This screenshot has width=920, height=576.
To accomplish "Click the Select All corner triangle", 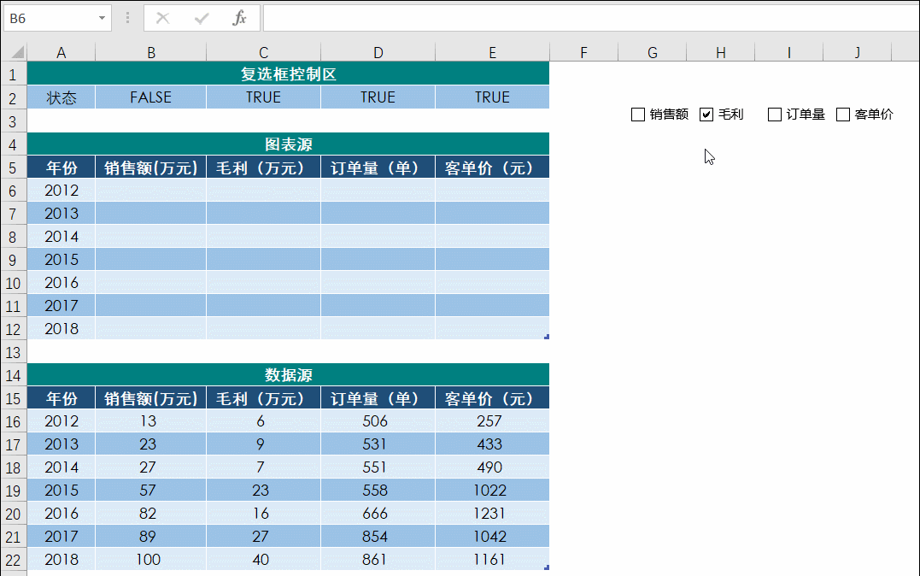I will point(18,52).
